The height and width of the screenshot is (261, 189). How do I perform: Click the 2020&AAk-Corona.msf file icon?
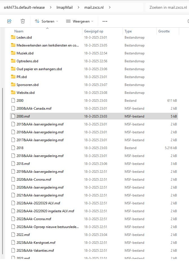[x=13, y=180]
